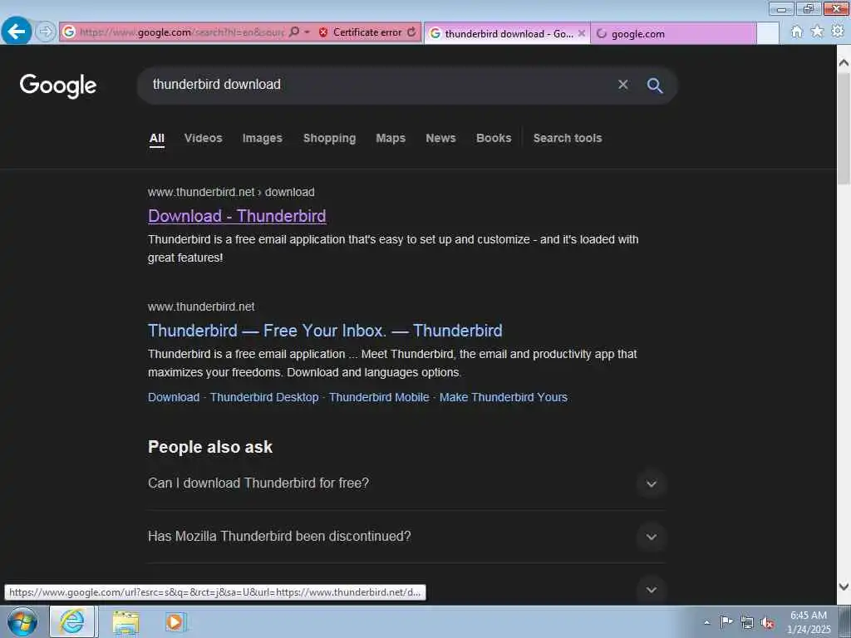Open Search tools options
The image size is (851, 638).
click(568, 139)
